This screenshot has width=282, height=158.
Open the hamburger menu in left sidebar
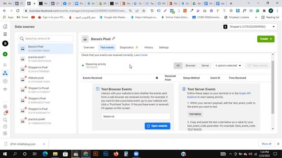coord(5,34)
